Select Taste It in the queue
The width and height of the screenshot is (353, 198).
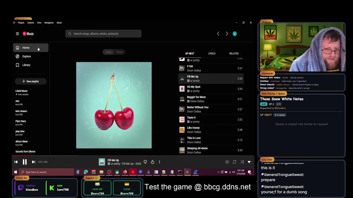[211, 120]
